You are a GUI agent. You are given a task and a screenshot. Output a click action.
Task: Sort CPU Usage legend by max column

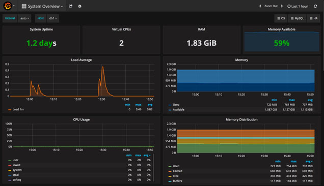(x=138, y=156)
